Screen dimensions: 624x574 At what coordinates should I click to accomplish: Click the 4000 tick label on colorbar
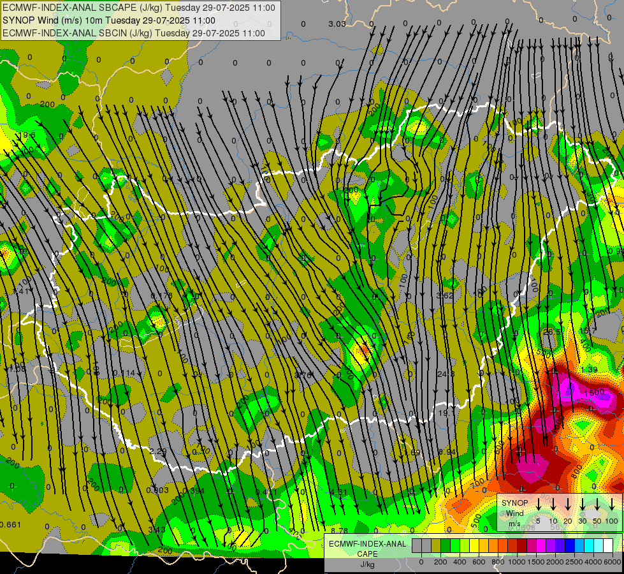(x=593, y=562)
